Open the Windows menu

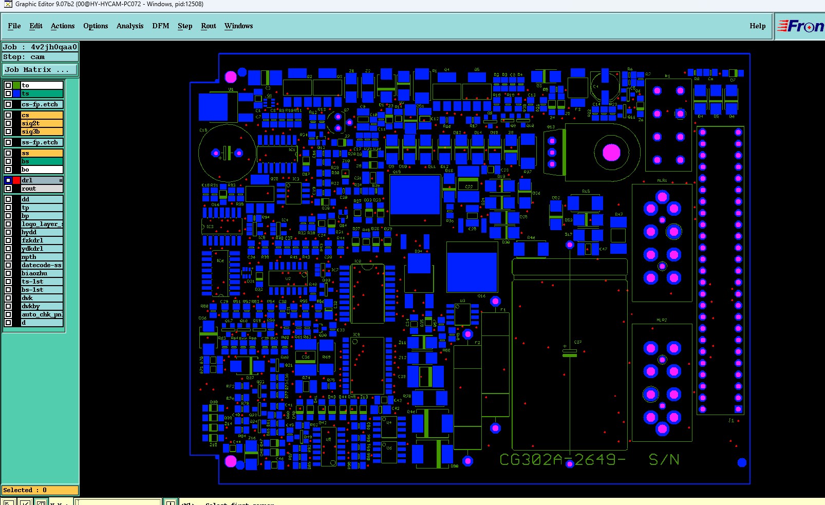[x=239, y=26]
